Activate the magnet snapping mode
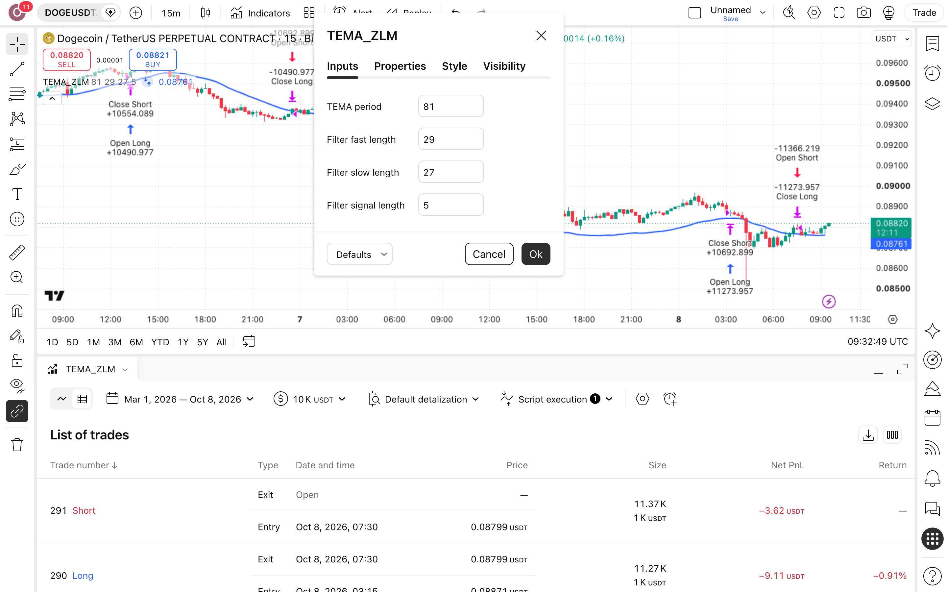This screenshot has height=592, width=947. point(17,311)
